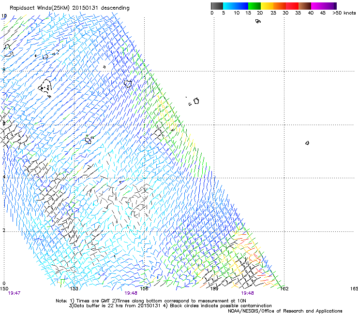Click the yellow 20–25 knots color segment
The width and height of the screenshot is (358, 314).
tap(267, 6)
